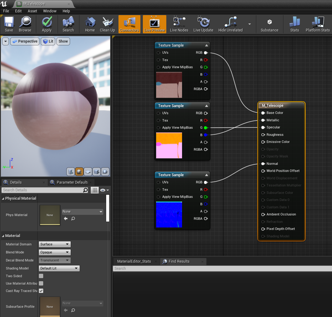Image resolution: width=332 pixels, height=317 pixels.
Task: Click middle Texture Sample G output pin
Action: point(206,128)
